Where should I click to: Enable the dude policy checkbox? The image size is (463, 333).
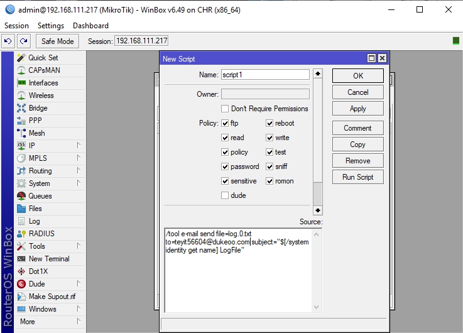pos(225,195)
